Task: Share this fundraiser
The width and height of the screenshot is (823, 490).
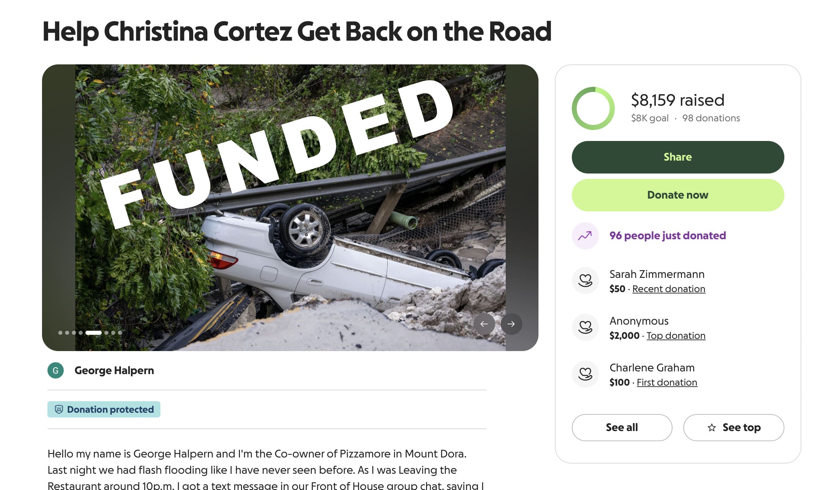Action: (678, 157)
